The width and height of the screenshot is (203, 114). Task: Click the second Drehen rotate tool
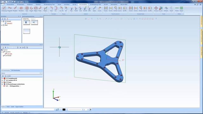tap(141, 9)
